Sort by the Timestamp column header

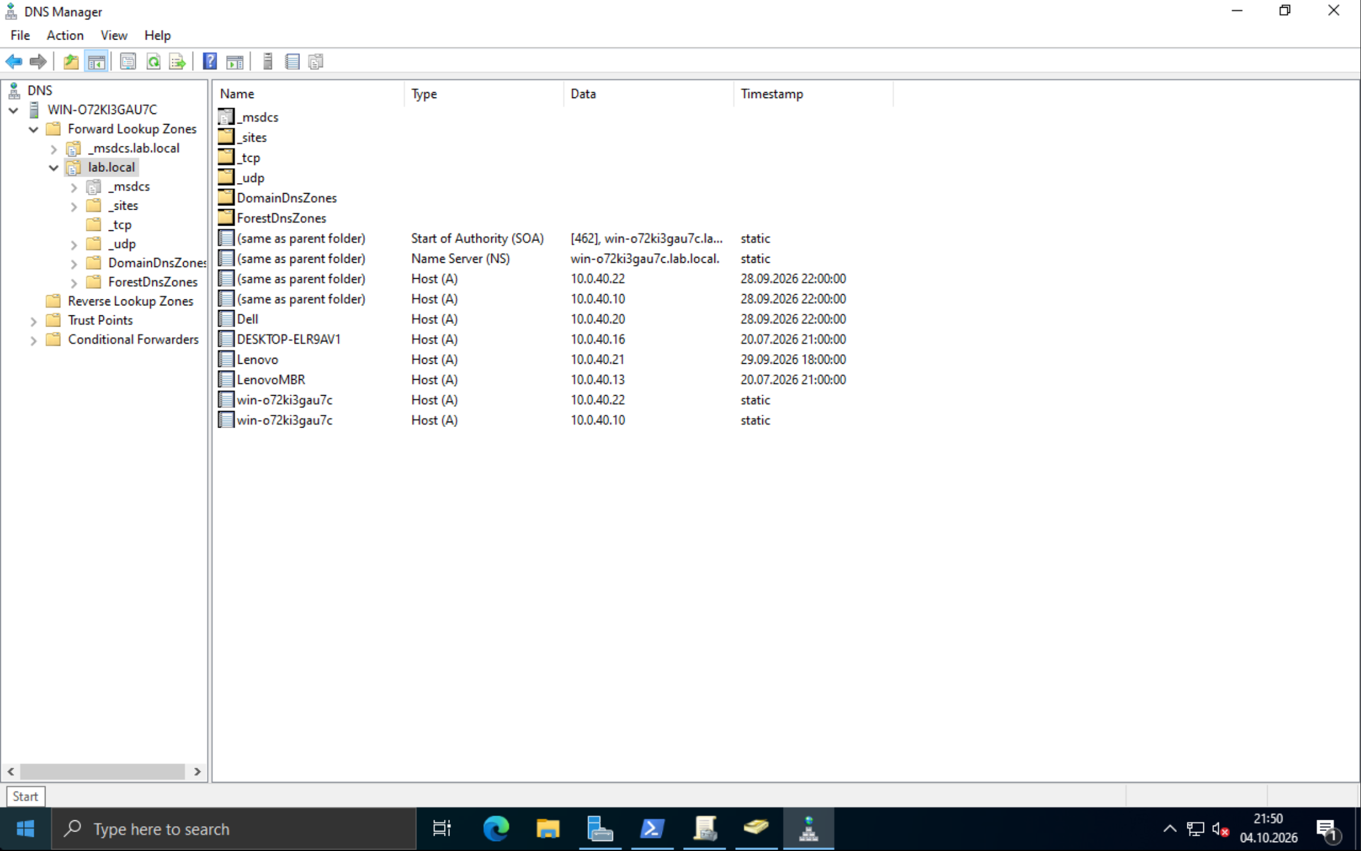[813, 94]
